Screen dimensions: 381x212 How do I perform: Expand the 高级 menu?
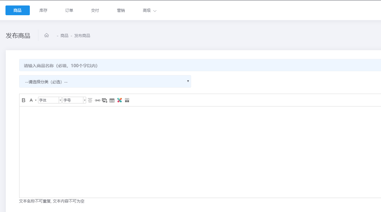click(149, 10)
